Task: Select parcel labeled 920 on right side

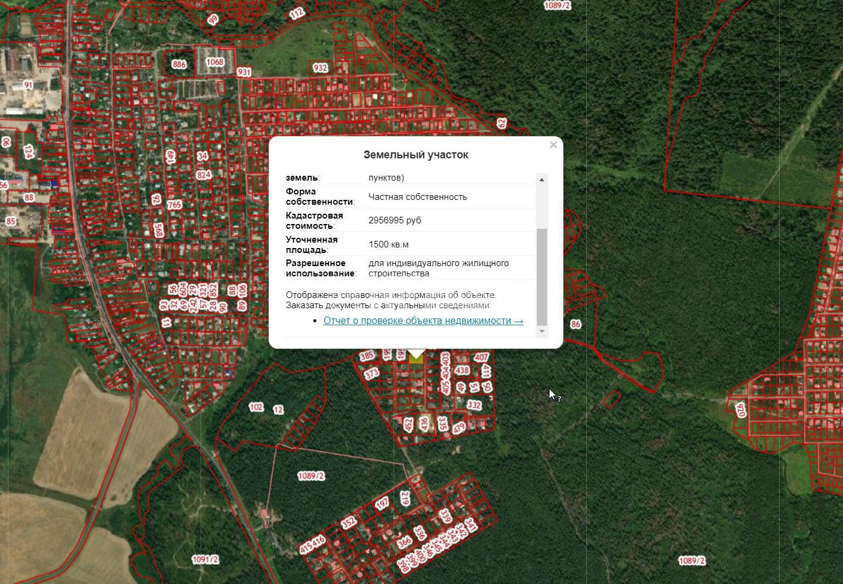Action: tap(741, 410)
